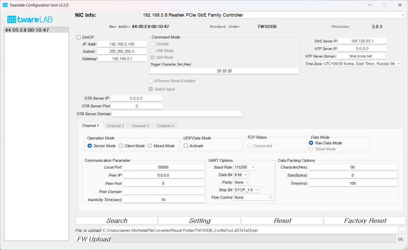Open the Flow Control dropdown
Screen dimensions: 408x250
pos(253,197)
